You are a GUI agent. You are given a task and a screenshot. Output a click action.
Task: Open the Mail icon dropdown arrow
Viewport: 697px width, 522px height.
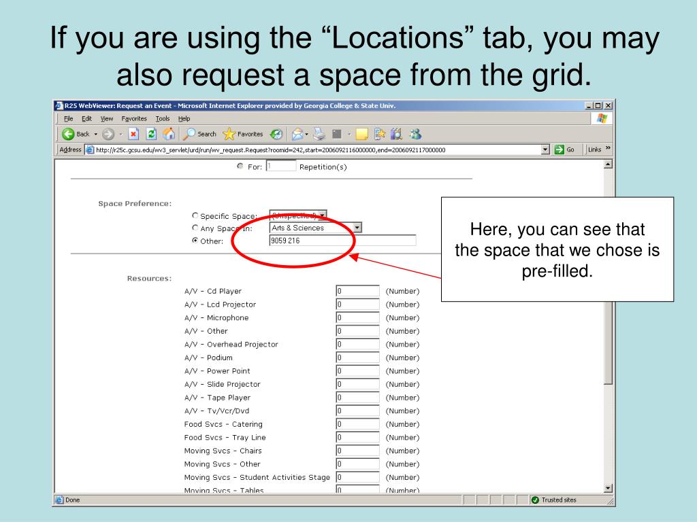(x=307, y=134)
